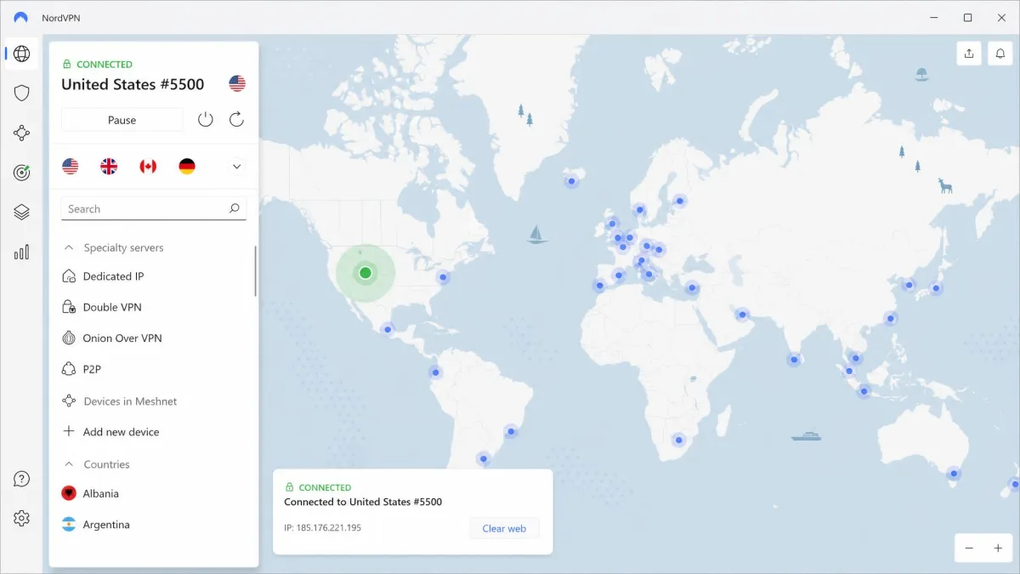The image size is (1020, 574).
Task: Maximize the NordVPN window
Action: pos(967,17)
